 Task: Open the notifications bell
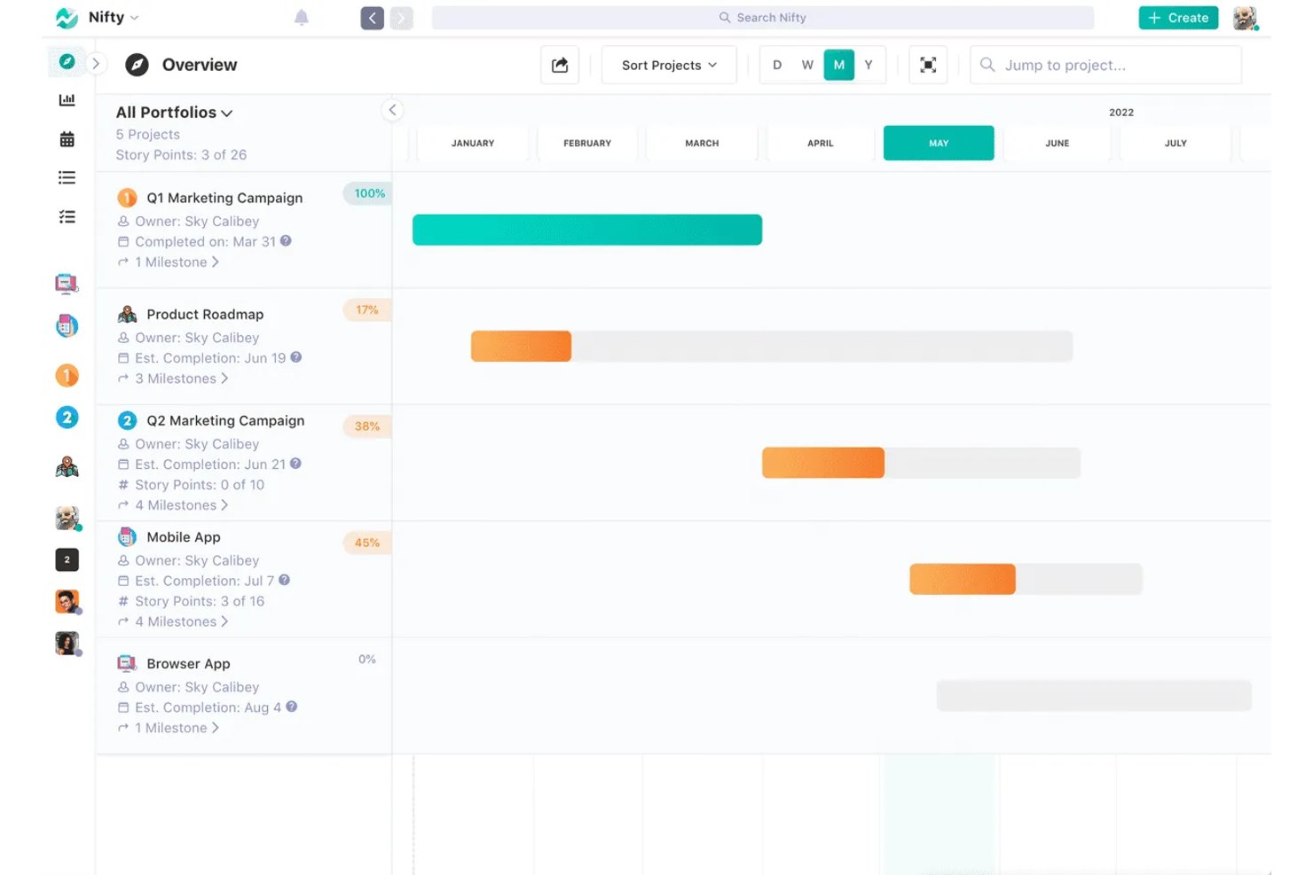click(x=302, y=18)
